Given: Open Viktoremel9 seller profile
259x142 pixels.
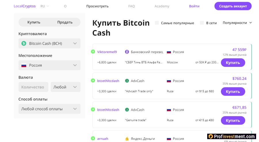Looking at the screenshot, I should point(107,52).
